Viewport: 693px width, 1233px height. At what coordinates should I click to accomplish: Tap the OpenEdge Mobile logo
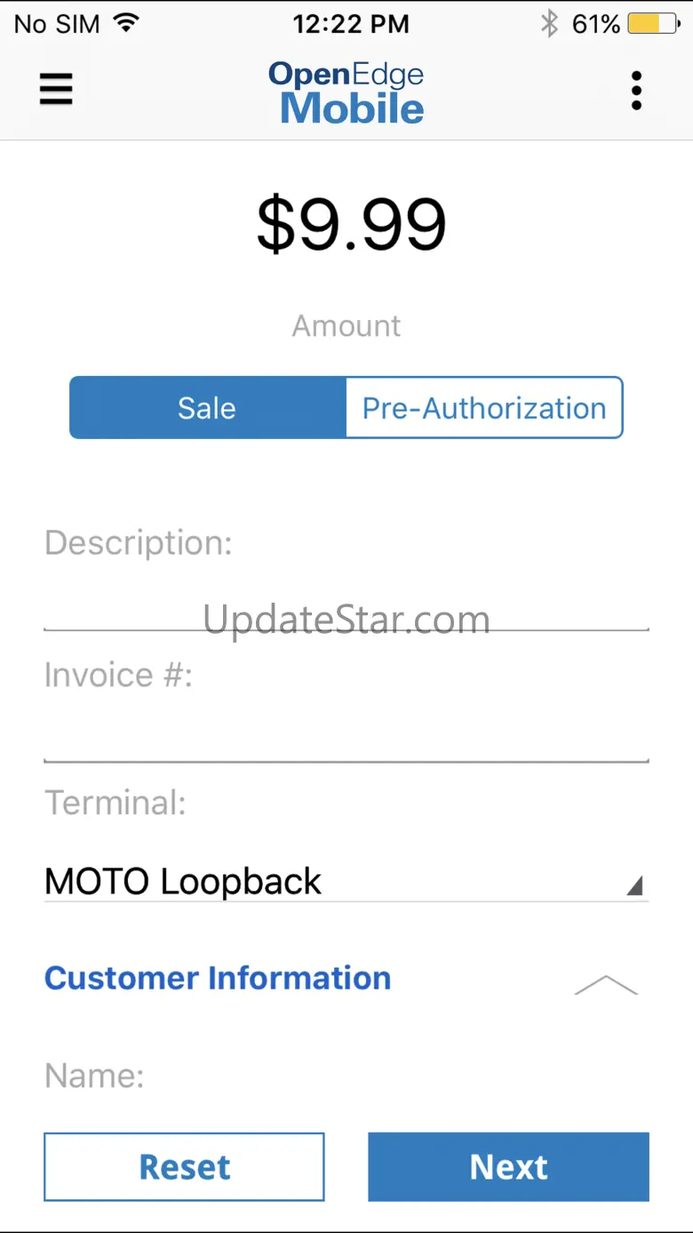(346, 92)
